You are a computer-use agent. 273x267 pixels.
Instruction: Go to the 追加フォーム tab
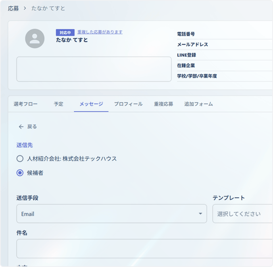pos(198,104)
